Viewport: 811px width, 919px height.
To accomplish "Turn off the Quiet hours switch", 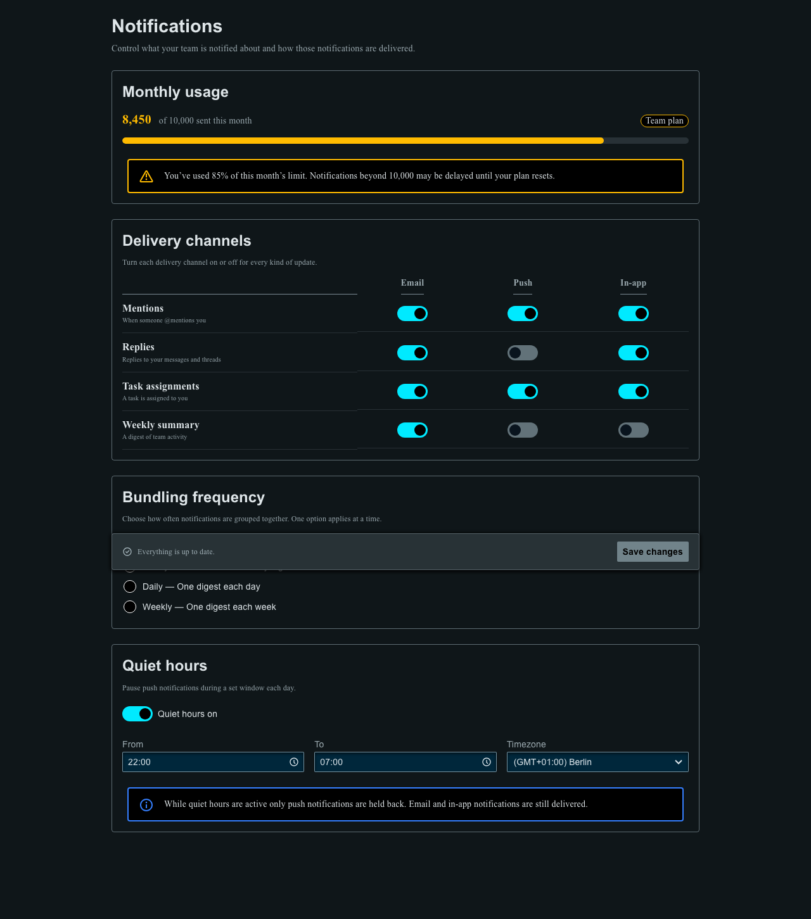I will pyautogui.click(x=137, y=714).
